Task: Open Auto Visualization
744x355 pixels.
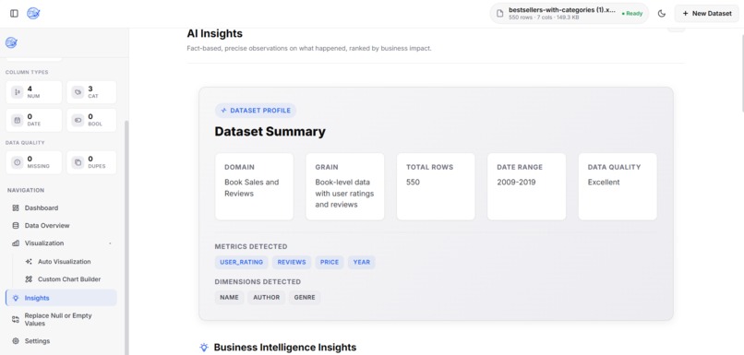Action: [69, 262]
